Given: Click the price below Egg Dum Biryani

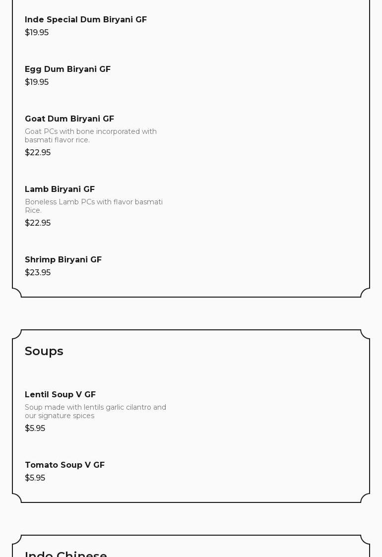Looking at the screenshot, I should tap(37, 82).
